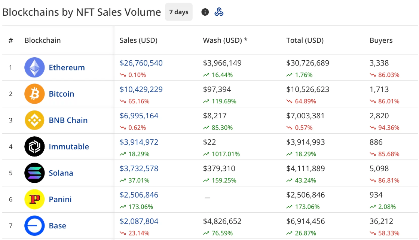This screenshot has height=240, width=419.
Task: Sort the table by Buyers column
Action: tap(381, 40)
